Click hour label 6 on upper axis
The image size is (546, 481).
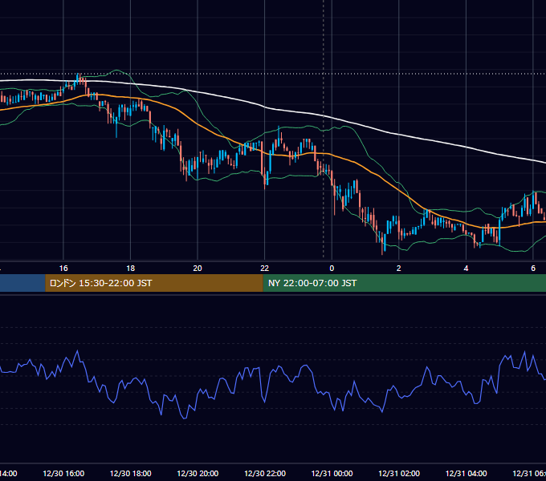pos(533,269)
